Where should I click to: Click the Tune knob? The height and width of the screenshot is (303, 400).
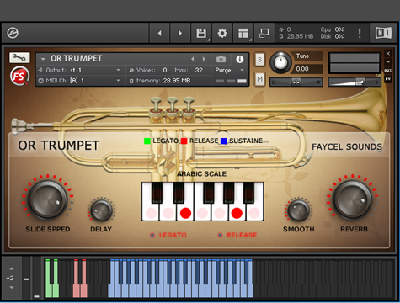coord(280,62)
